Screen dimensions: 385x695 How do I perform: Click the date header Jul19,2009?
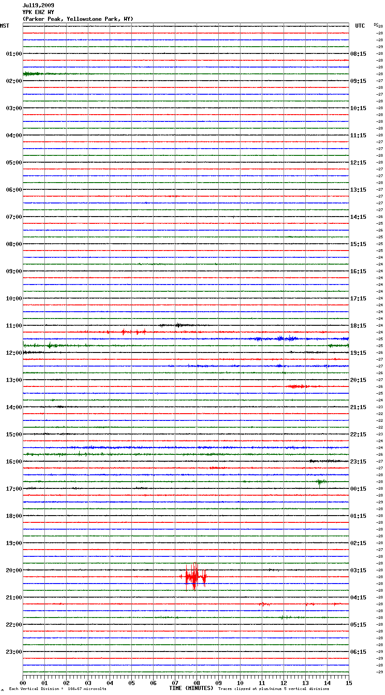[38, 5]
